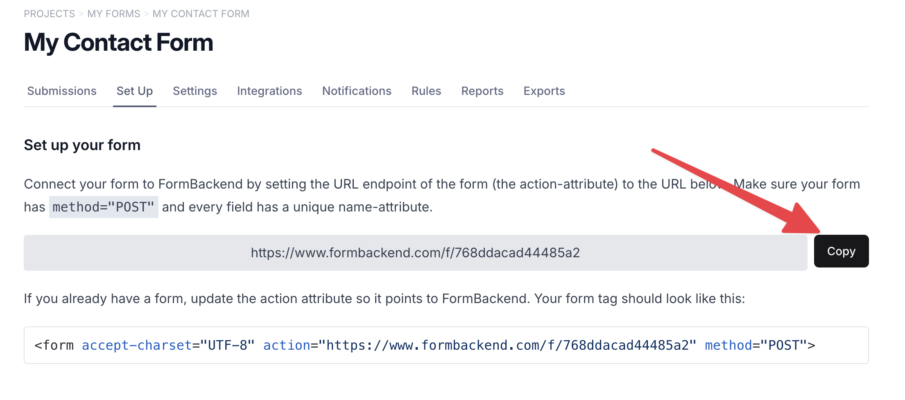Open the Integrations tab
Screen dimensions: 905x400
point(269,91)
